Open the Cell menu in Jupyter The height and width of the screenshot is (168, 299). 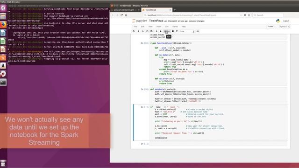pos(167,27)
